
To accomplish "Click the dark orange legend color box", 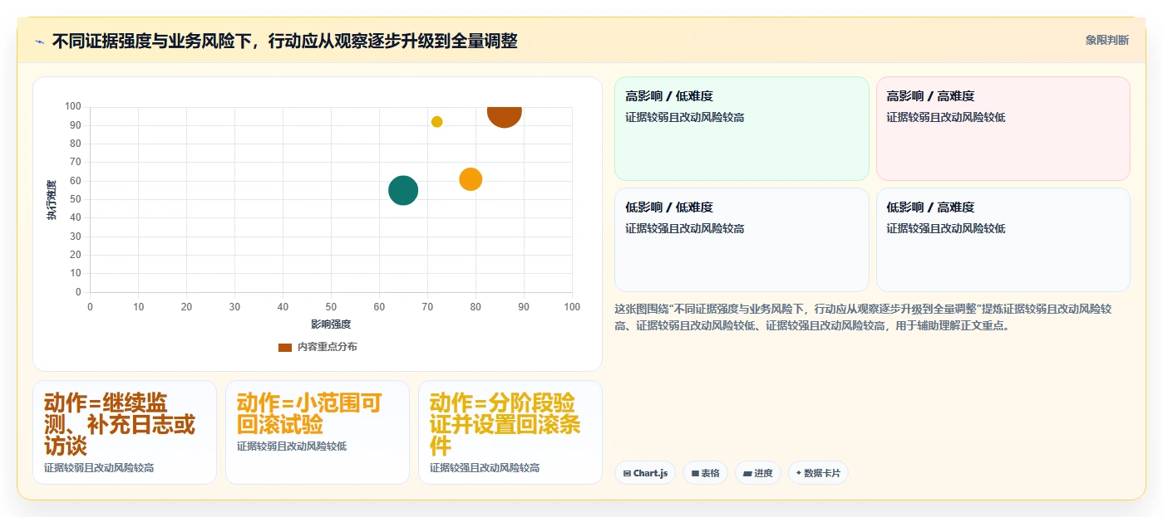I will [285, 347].
